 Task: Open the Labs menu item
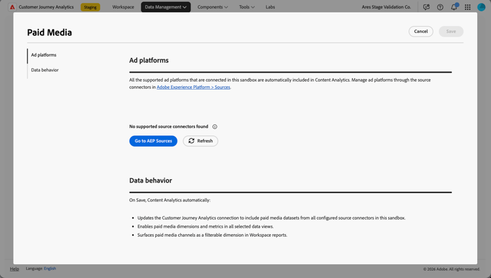270,7
